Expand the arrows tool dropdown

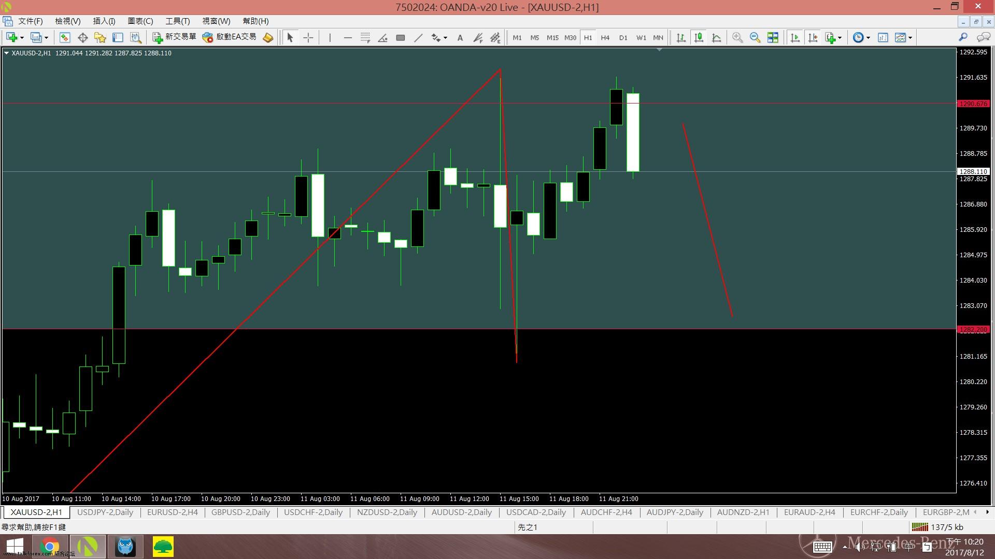coord(445,38)
